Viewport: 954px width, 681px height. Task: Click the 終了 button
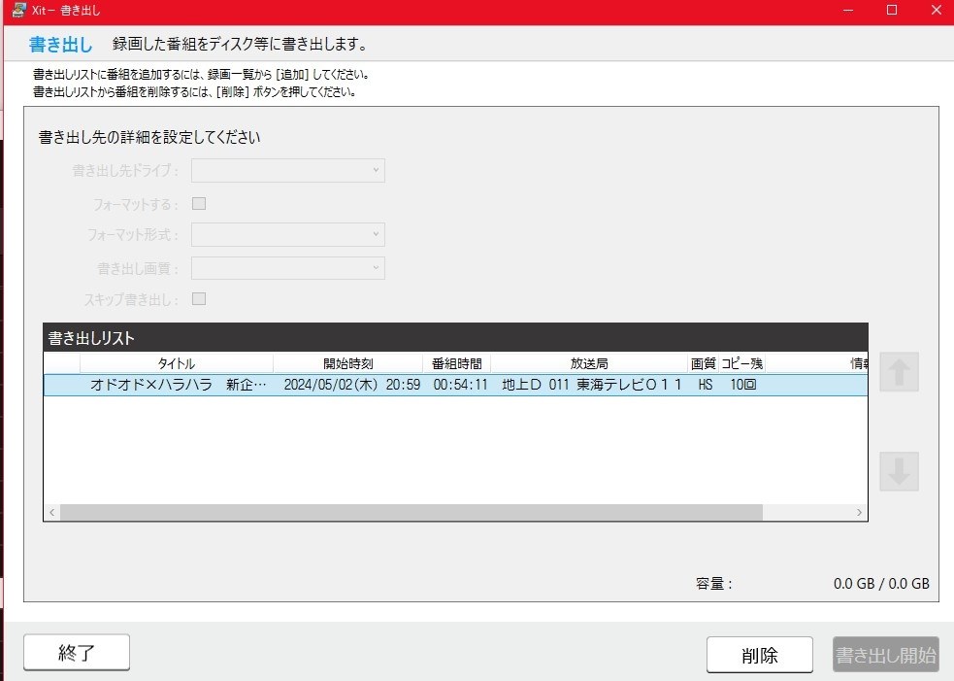click(x=77, y=653)
